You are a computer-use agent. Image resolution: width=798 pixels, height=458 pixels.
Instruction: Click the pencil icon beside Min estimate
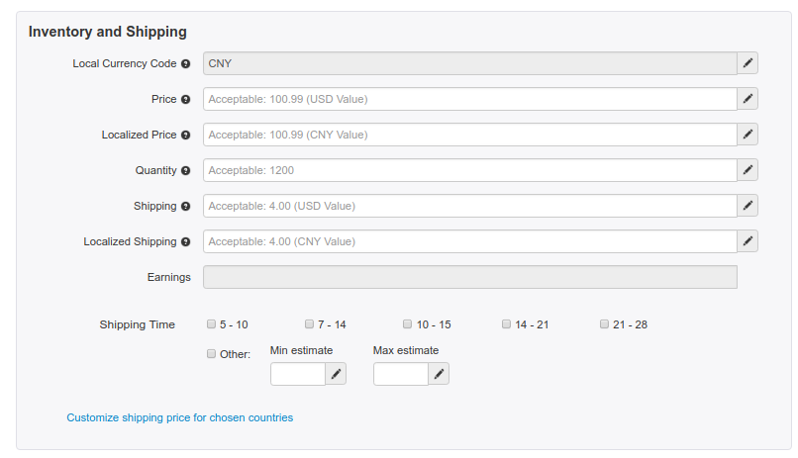click(x=337, y=374)
